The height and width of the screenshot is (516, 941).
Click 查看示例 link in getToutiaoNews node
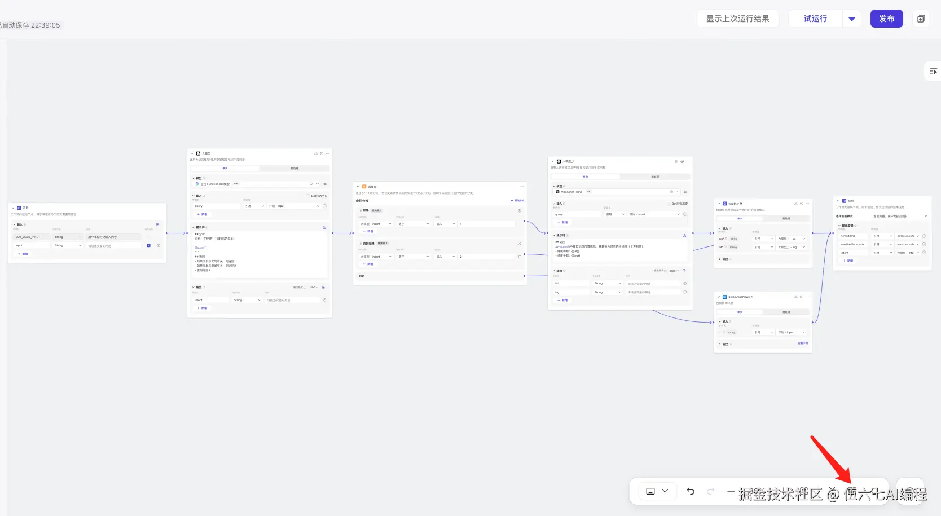[803, 343]
